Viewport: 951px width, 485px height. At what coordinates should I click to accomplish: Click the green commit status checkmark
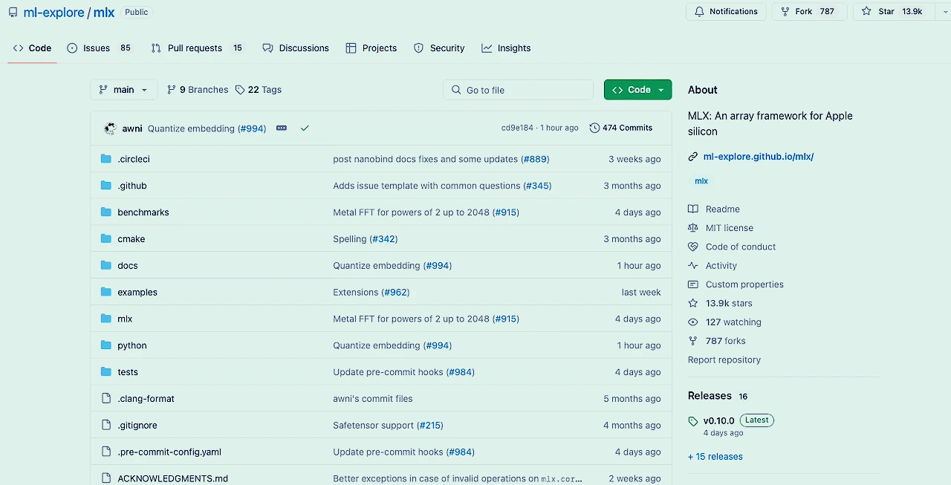click(x=305, y=128)
